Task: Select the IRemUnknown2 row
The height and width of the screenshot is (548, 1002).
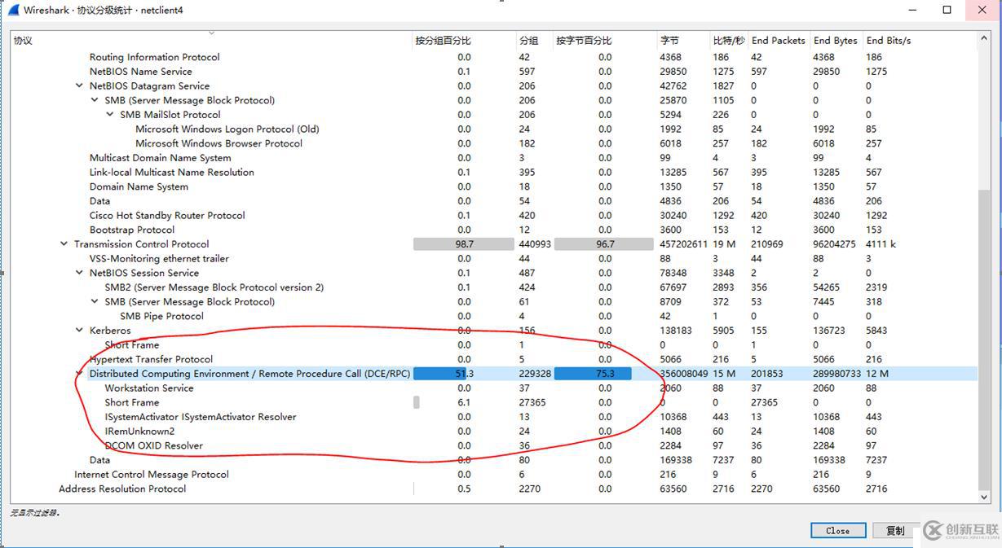Action: click(x=493, y=432)
